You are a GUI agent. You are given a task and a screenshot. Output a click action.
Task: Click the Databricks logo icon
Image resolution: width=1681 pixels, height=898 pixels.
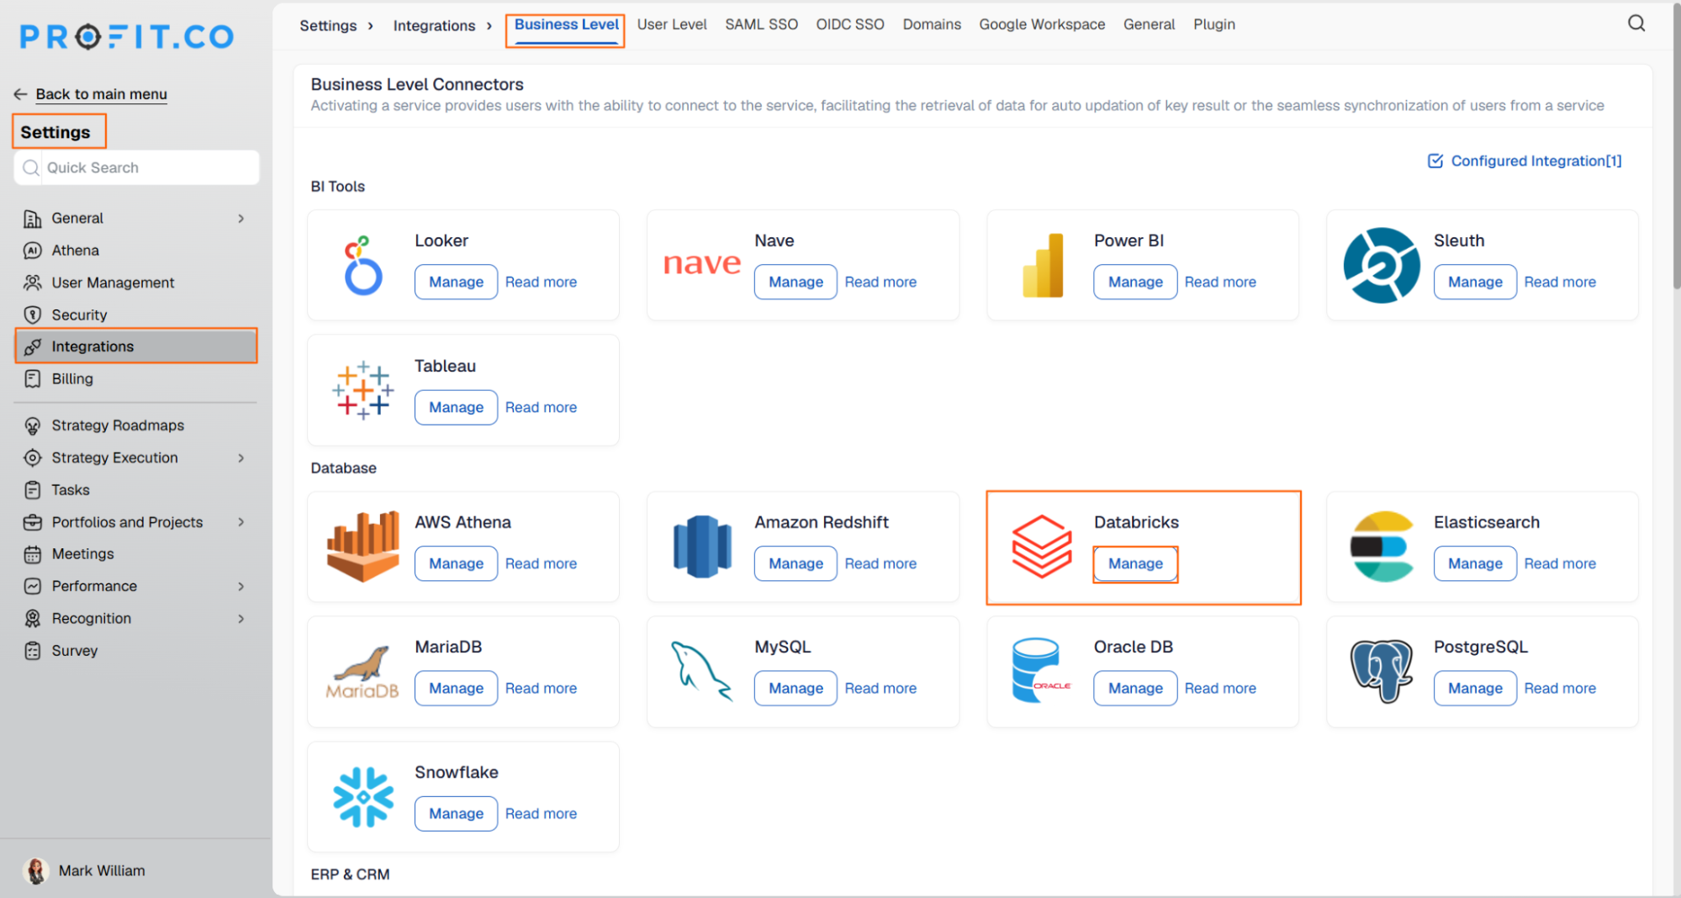(1042, 547)
